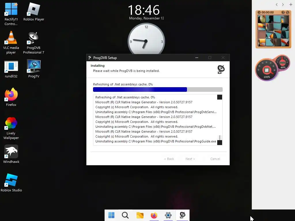
Task: Switch to Firefox on the taskbar
Action: pyautogui.click(x=154, y=215)
